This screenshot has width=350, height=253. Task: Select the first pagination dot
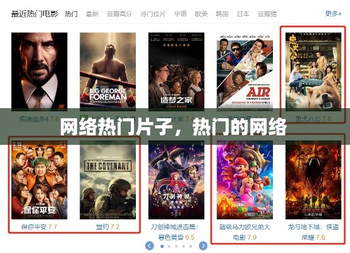pyautogui.click(x=162, y=246)
